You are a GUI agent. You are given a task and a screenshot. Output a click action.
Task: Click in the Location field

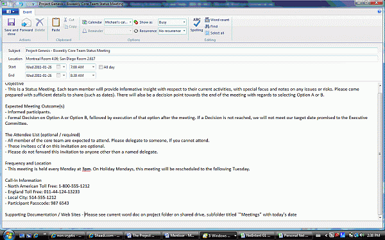click(x=201, y=59)
